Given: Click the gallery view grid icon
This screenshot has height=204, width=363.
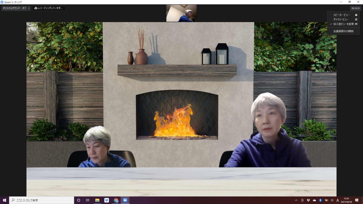Looking at the screenshot, I should (x=356, y=19).
